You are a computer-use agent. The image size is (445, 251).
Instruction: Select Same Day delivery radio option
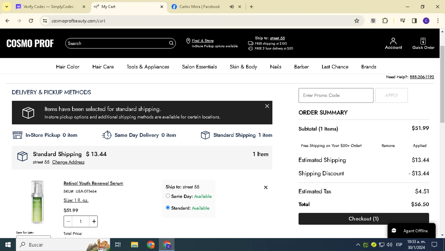point(168,196)
